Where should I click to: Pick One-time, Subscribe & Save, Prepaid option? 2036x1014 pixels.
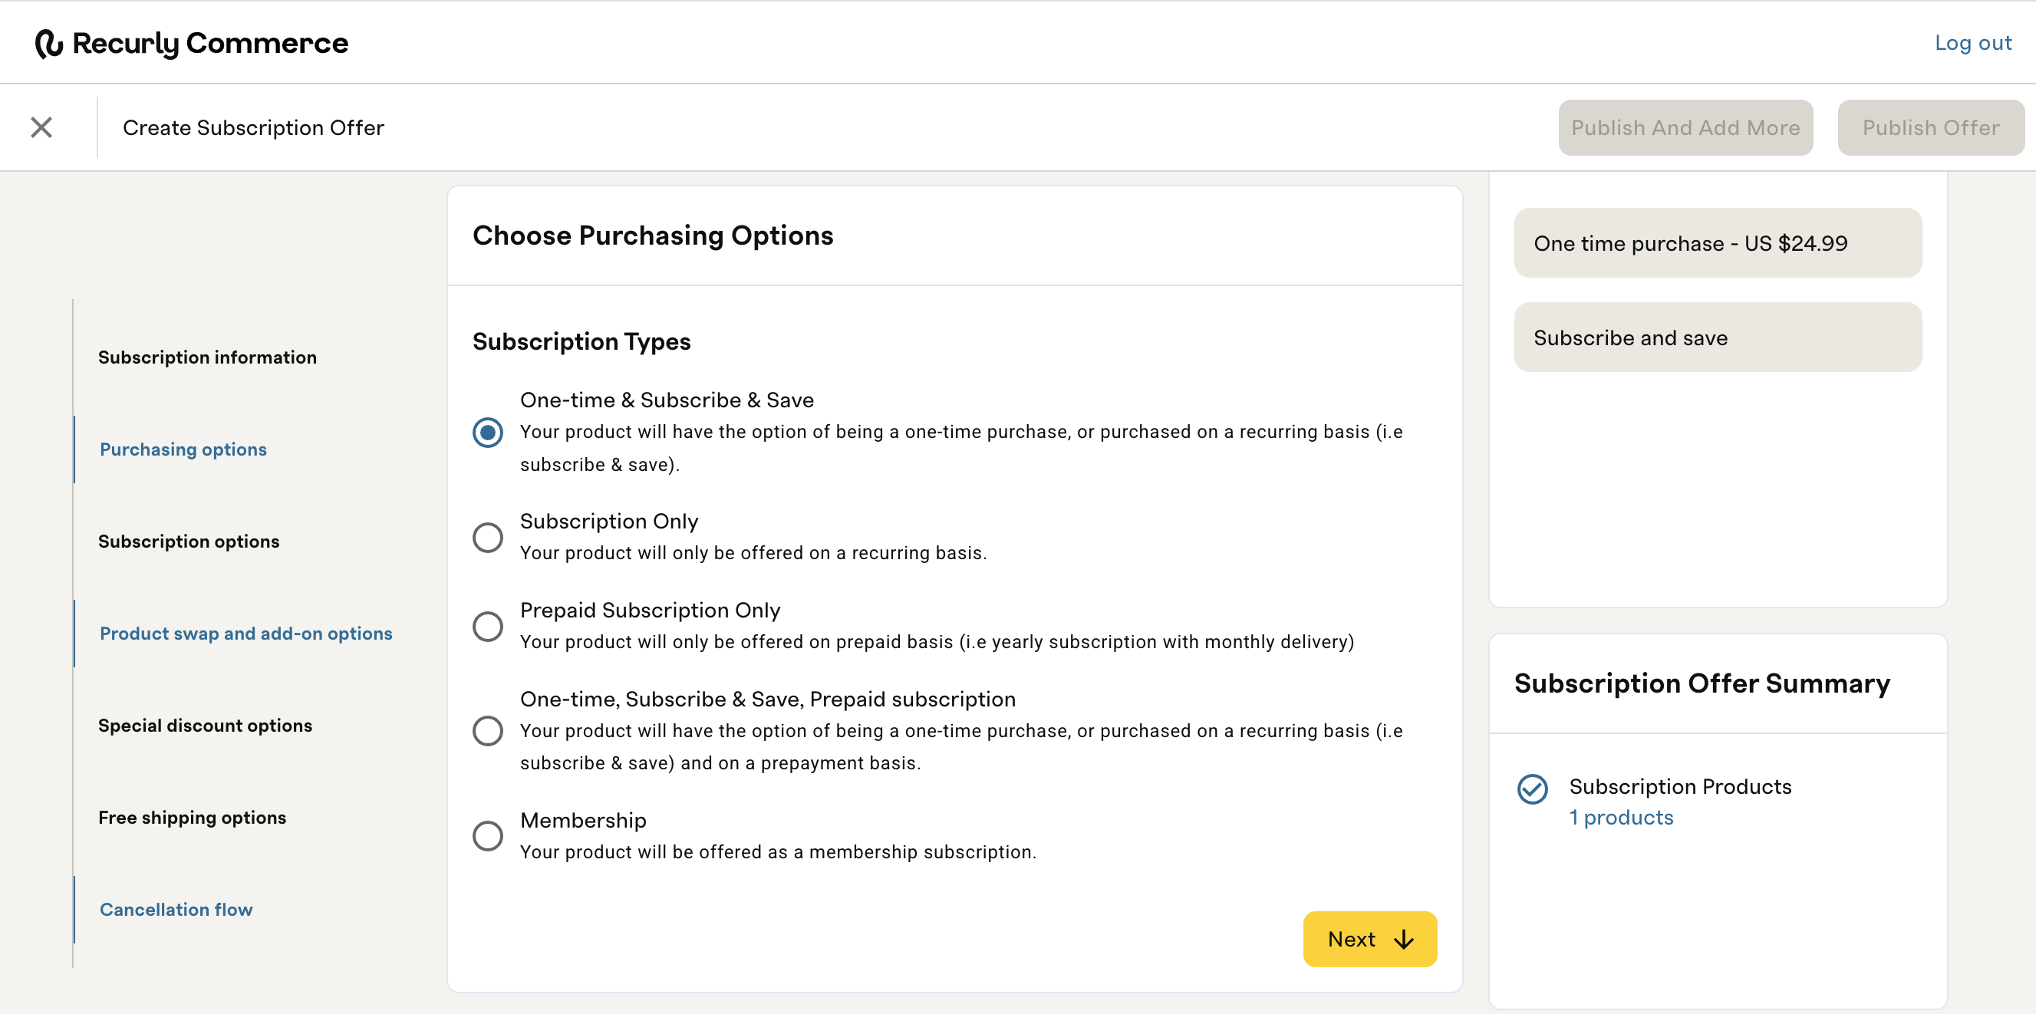tap(488, 731)
